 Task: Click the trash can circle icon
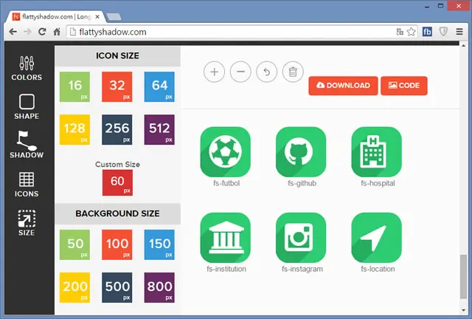[x=293, y=72]
